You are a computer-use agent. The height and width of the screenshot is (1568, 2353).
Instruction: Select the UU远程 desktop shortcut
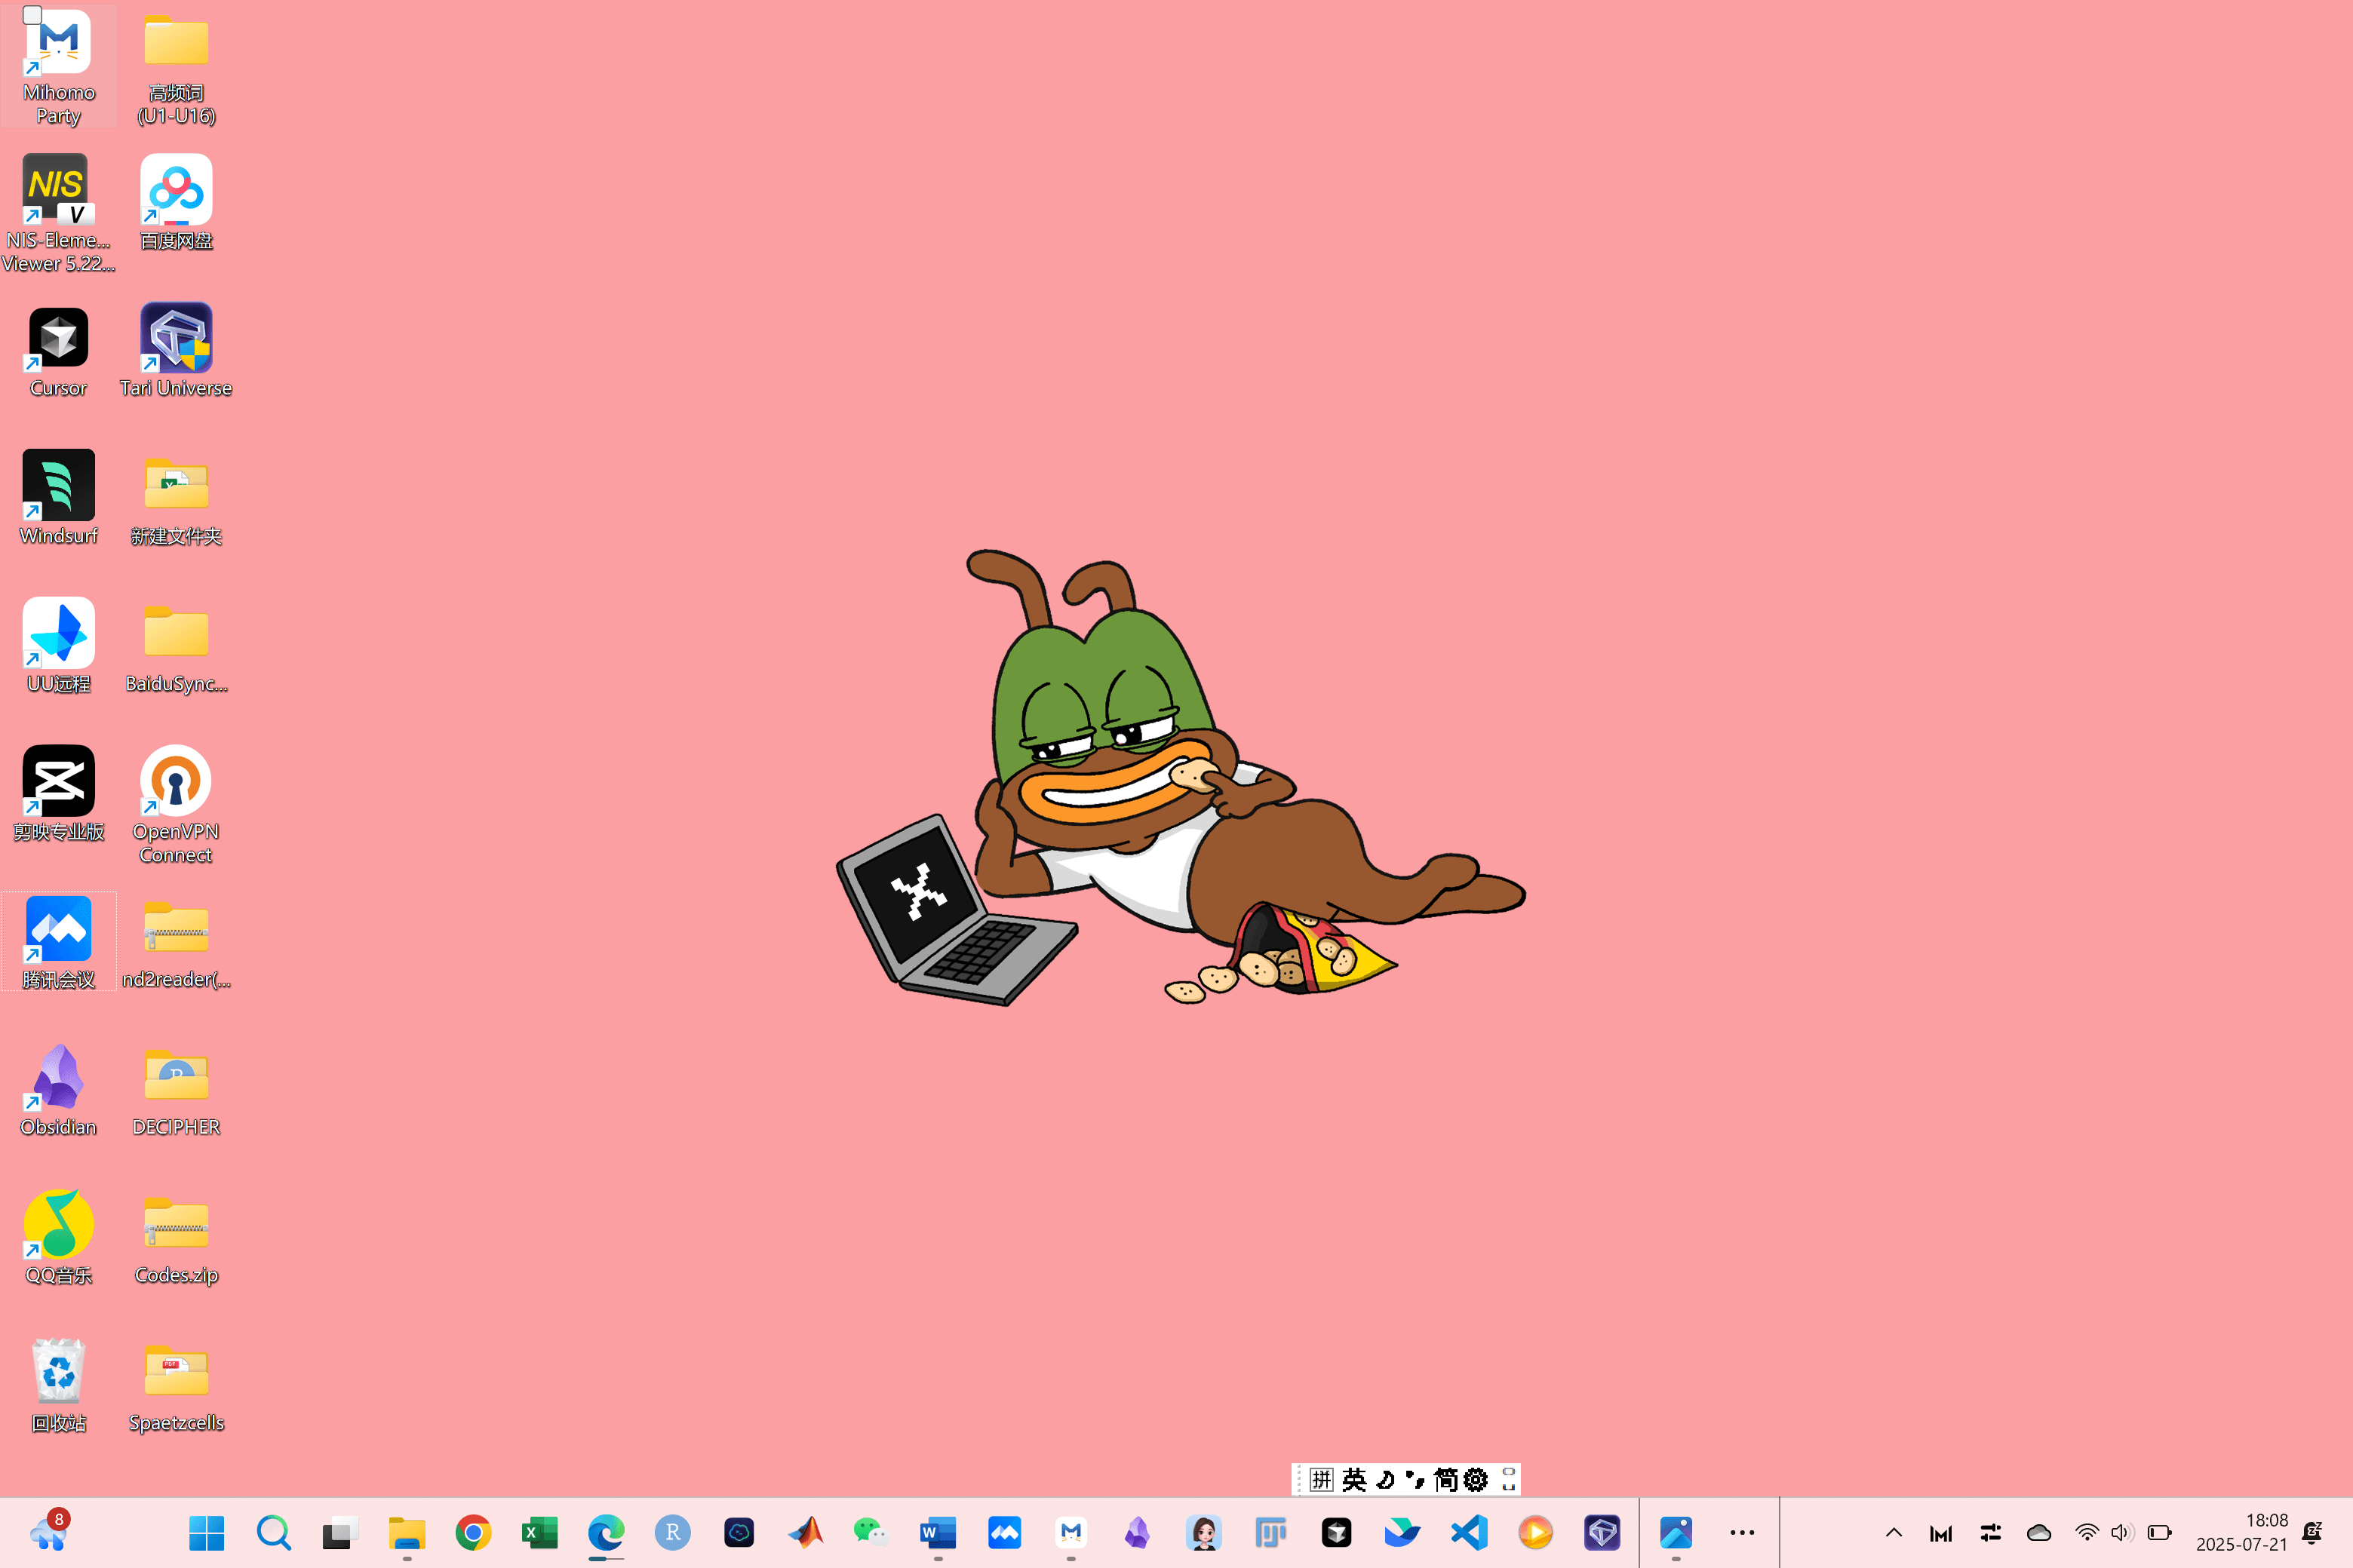pyautogui.click(x=58, y=646)
